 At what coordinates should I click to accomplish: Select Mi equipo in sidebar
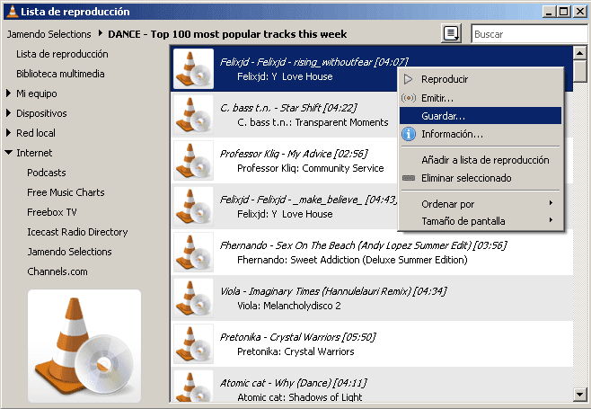(x=37, y=93)
